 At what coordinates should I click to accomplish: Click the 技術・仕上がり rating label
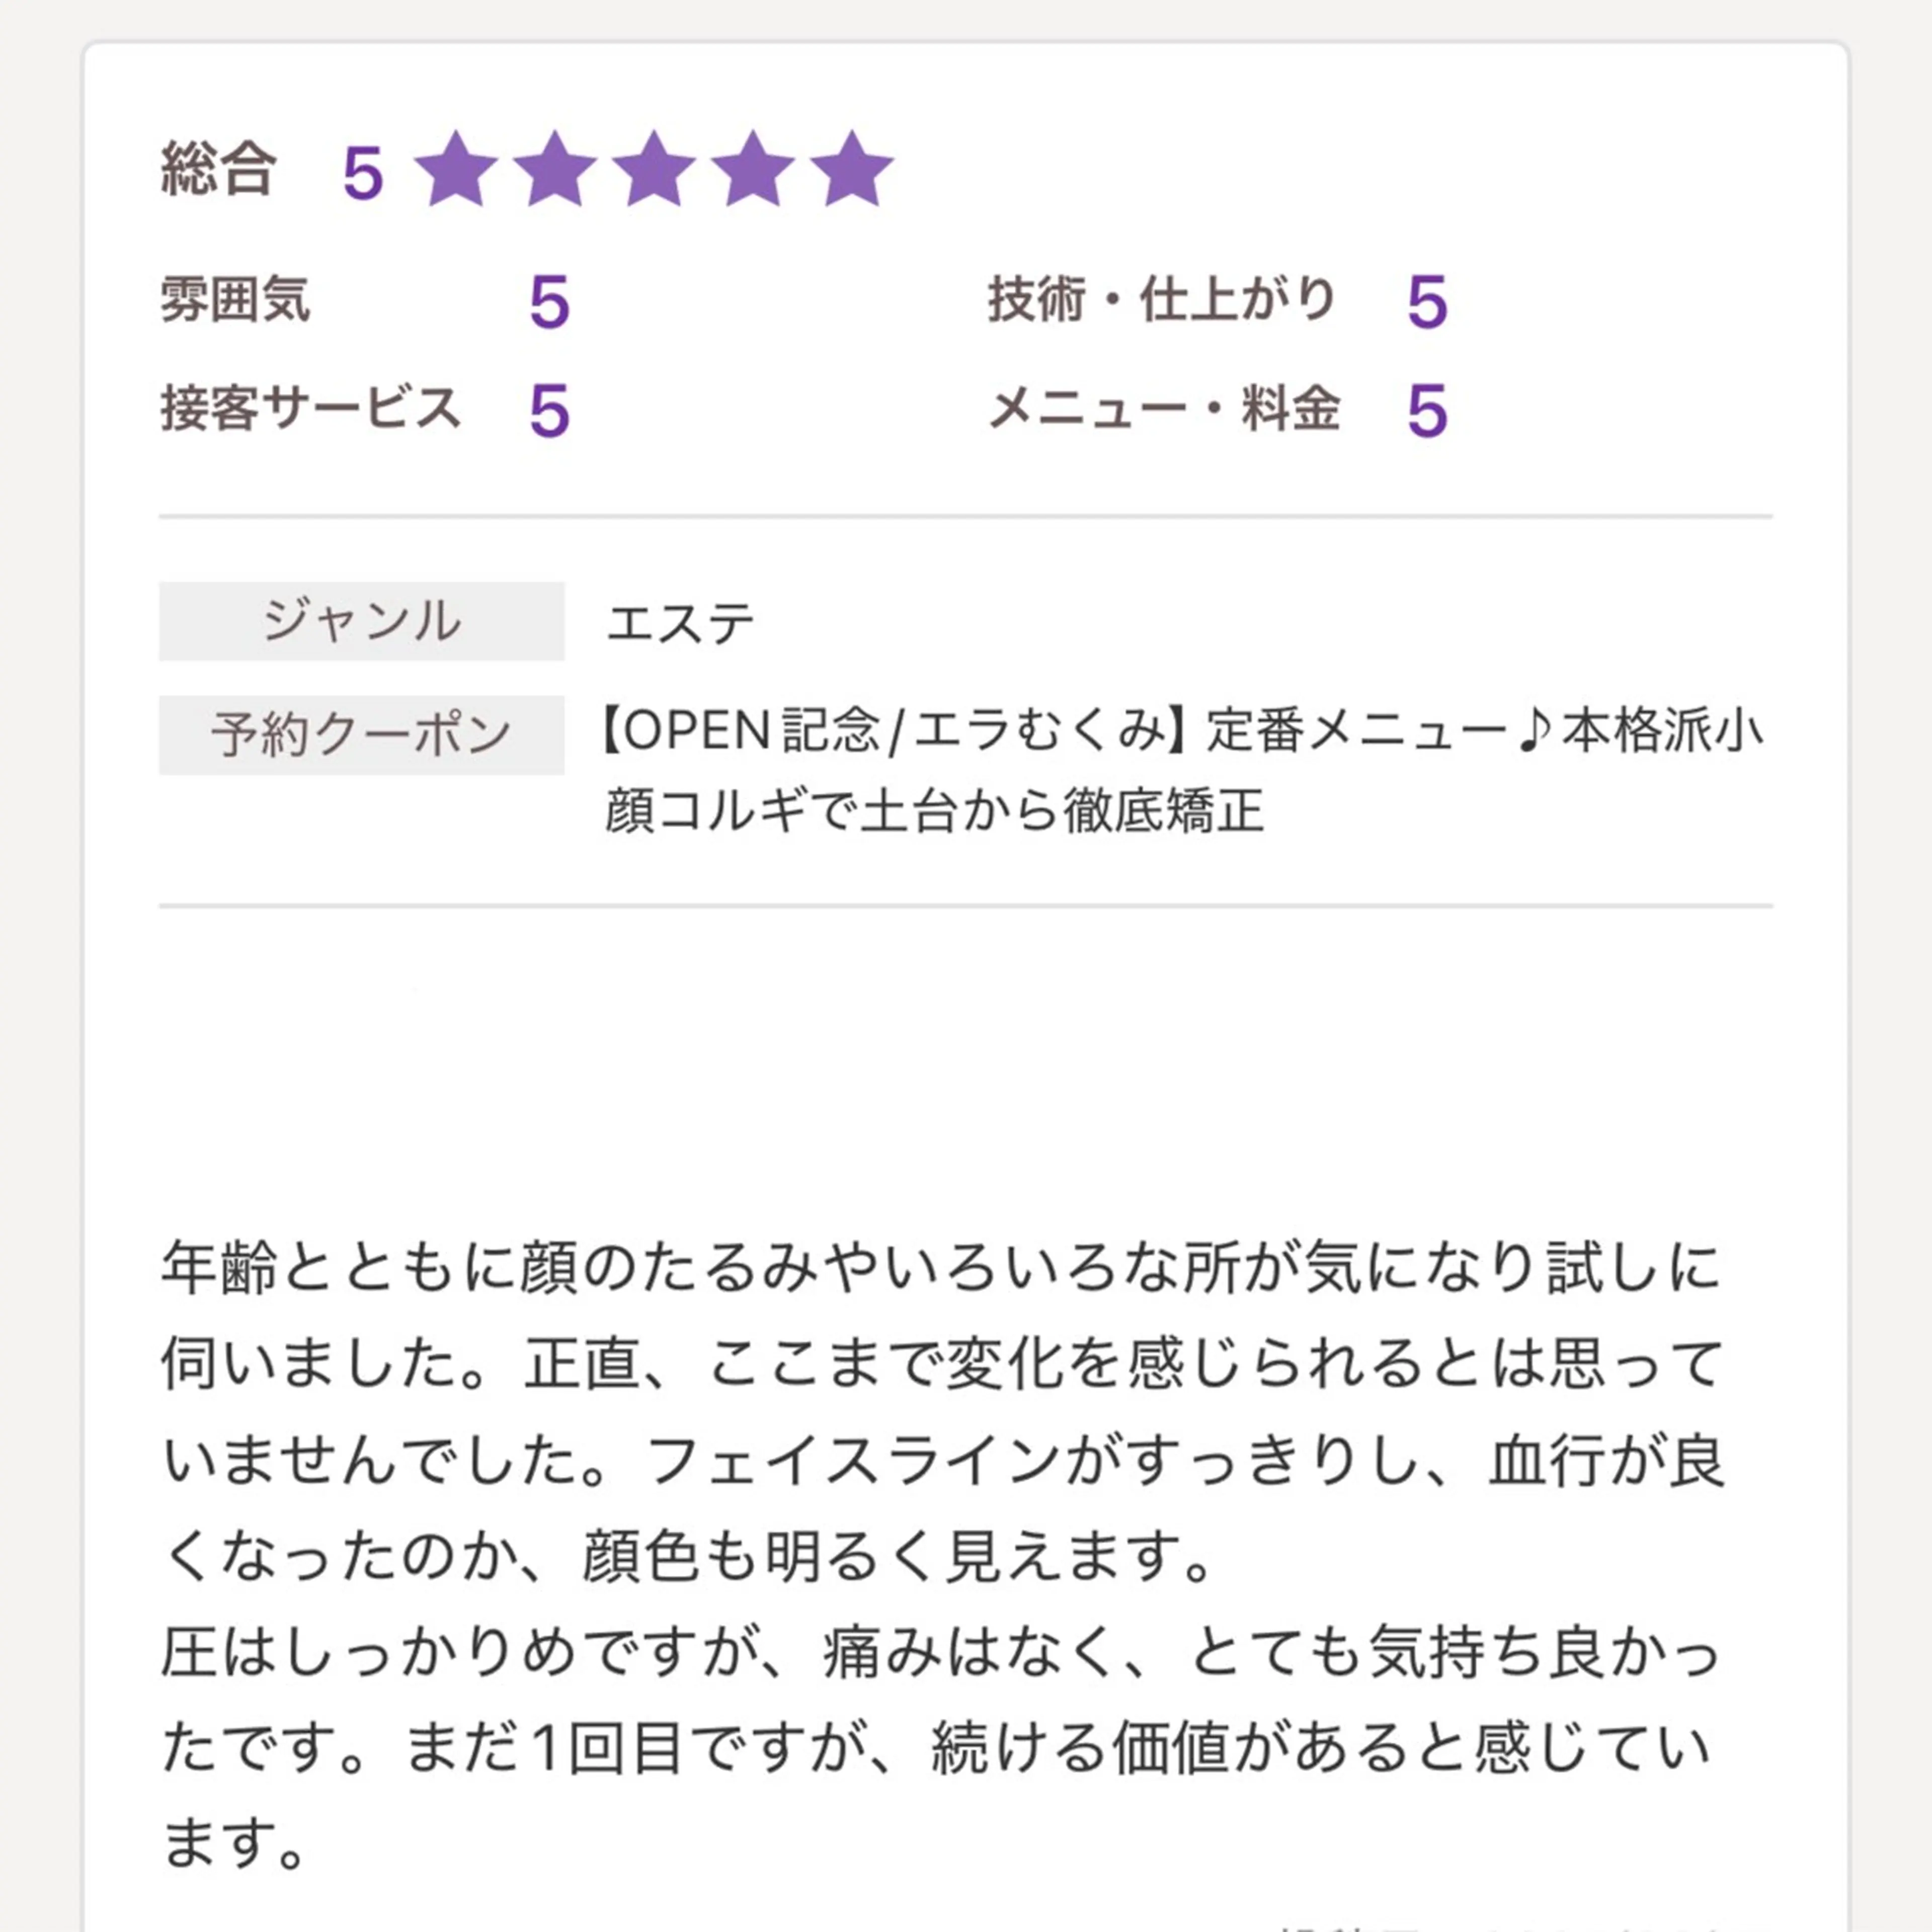[1162, 300]
